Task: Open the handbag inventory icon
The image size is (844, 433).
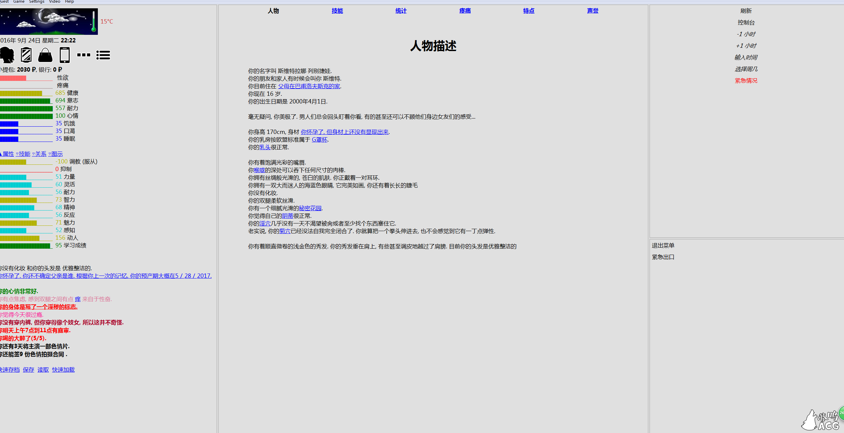Action: tap(45, 55)
